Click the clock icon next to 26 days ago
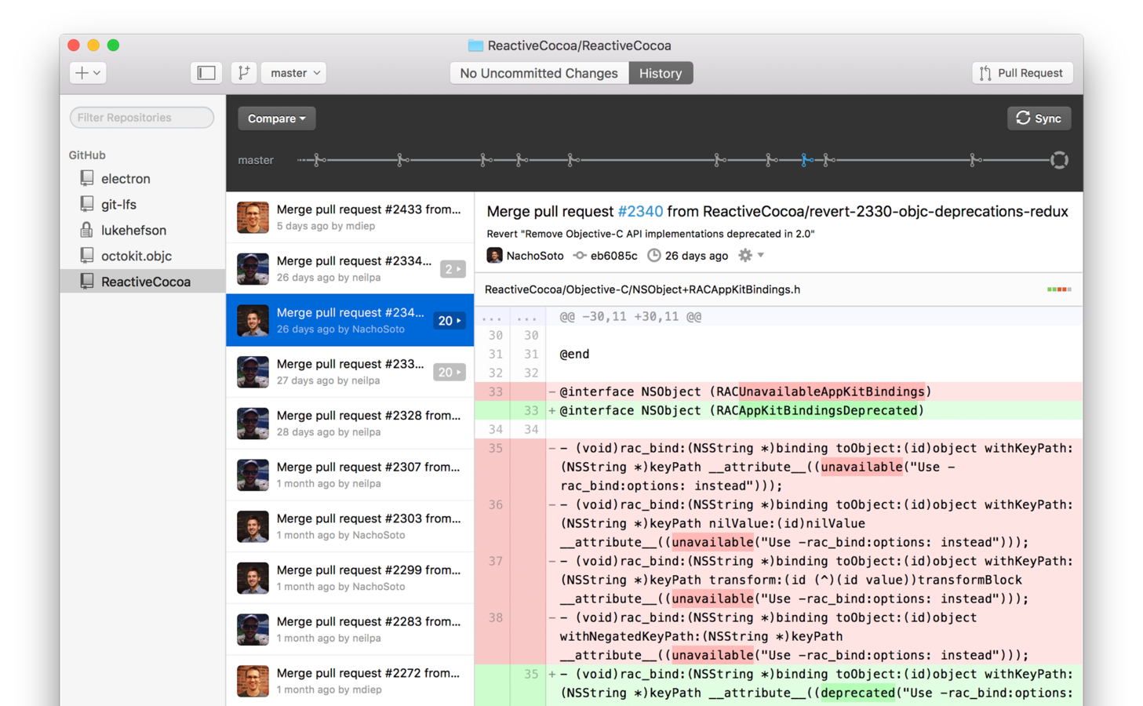This screenshot has width=1143, height=706. click(x=654, y=256)
